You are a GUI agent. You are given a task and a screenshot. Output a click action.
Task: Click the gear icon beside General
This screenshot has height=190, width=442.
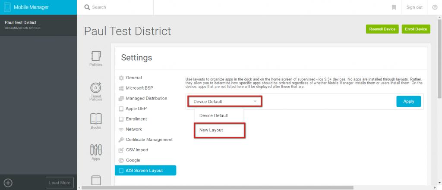(x=121, y=78)
